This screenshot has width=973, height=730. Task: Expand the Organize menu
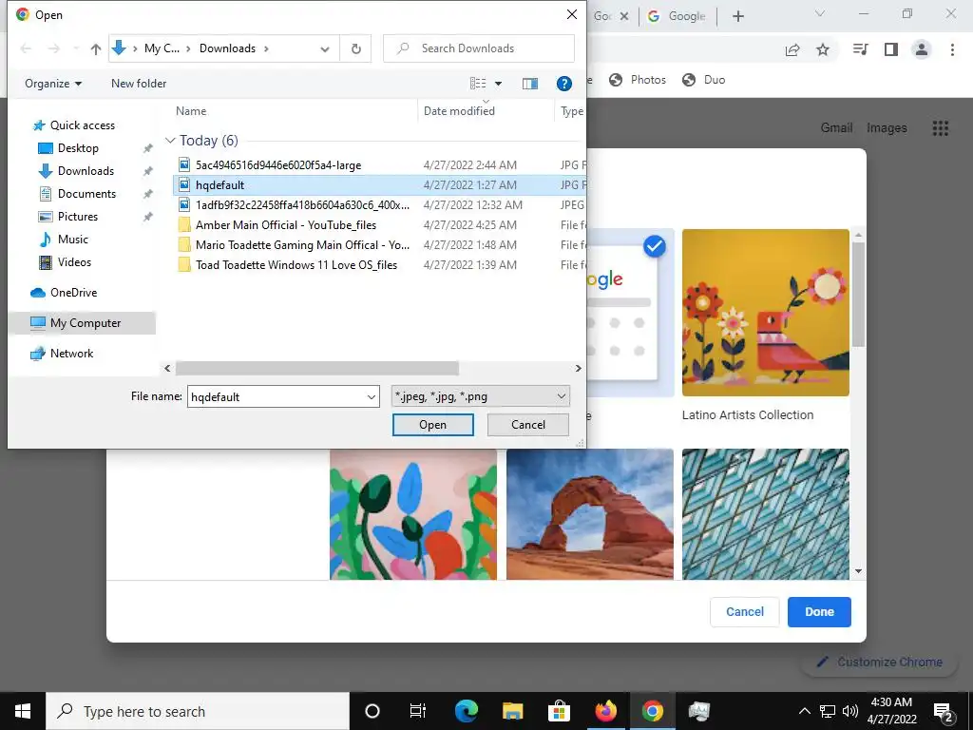click(53, 84)
